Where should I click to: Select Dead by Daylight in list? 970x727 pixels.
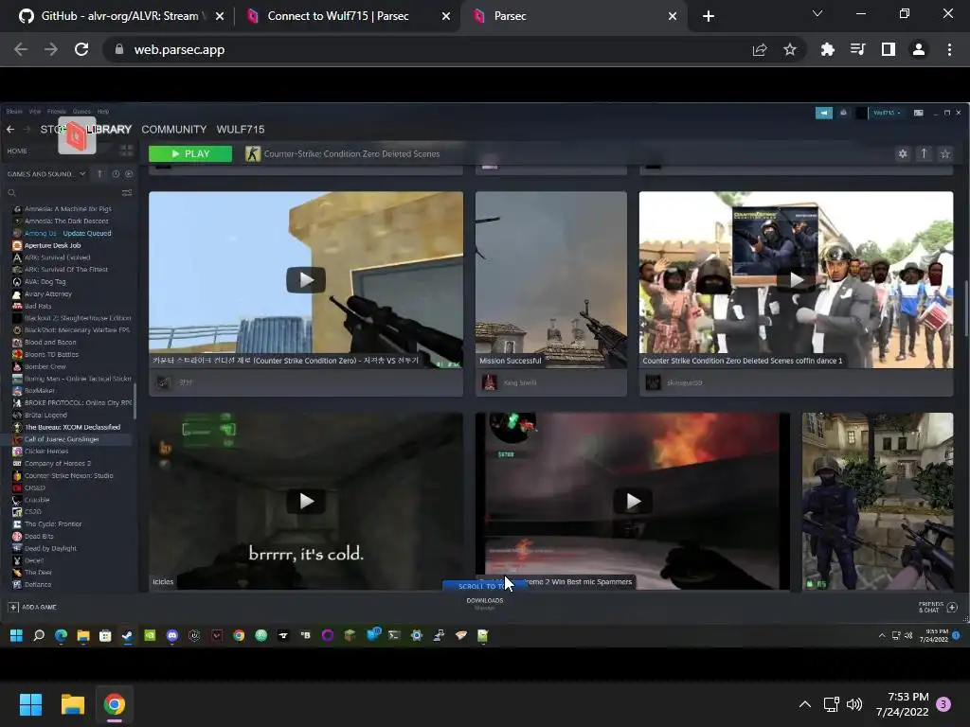click(x=51, y=548)
